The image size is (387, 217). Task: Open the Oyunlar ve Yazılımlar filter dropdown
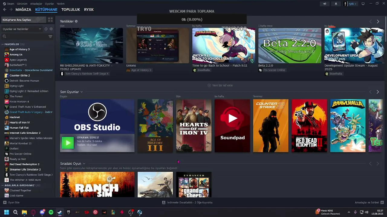tap(22, 29)
